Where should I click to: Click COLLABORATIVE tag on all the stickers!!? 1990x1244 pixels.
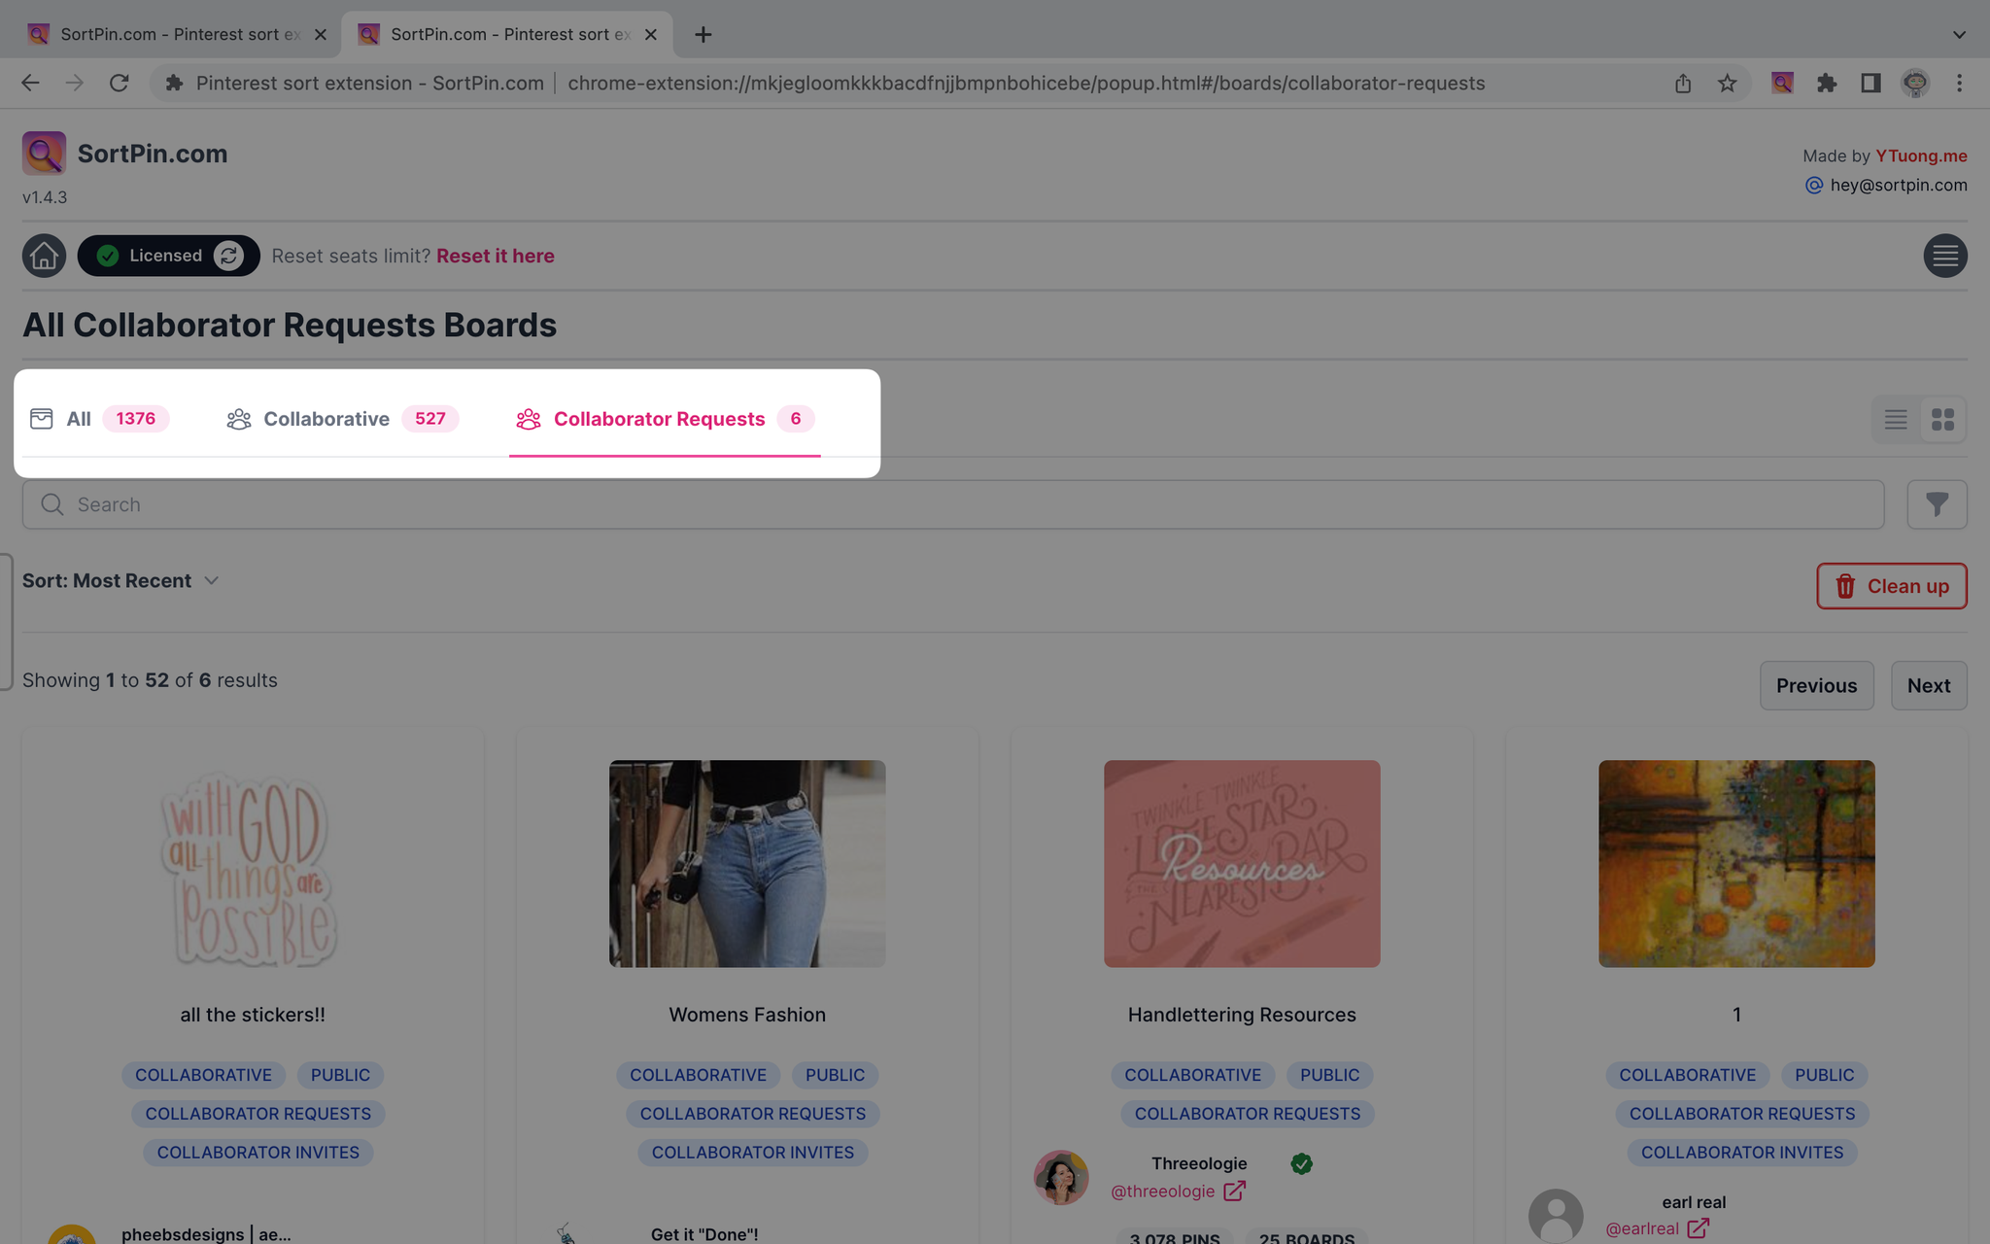tap(203, 1075)
